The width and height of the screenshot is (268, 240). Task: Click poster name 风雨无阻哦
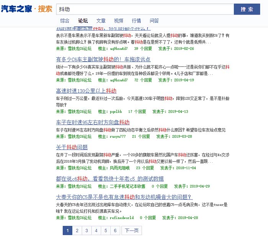coord(119,168)
